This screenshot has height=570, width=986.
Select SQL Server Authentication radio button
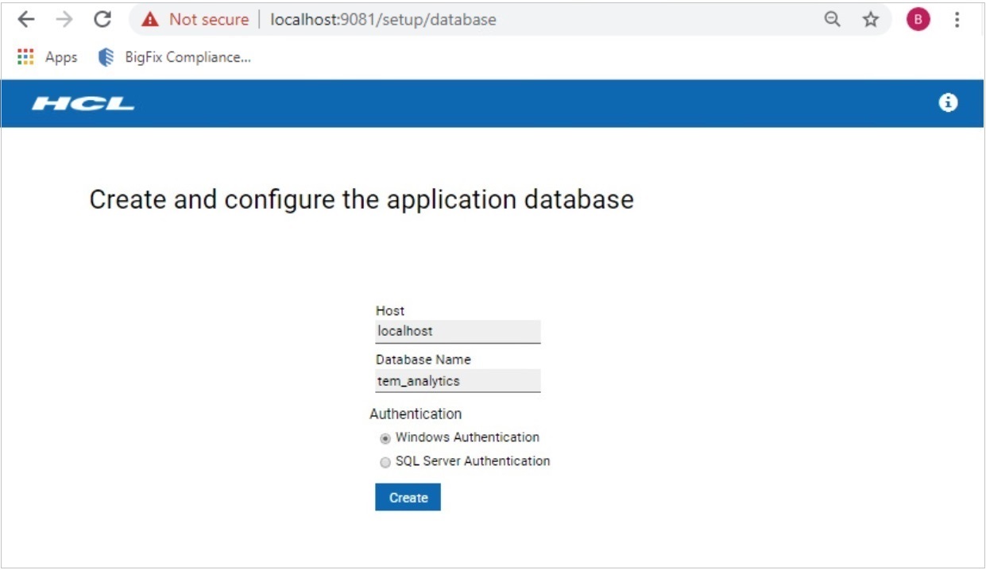coord(385,462)
